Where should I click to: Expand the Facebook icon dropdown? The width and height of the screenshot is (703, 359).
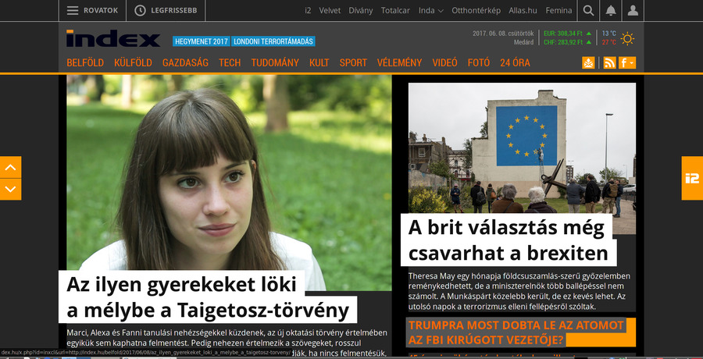(x=627, y=62)
